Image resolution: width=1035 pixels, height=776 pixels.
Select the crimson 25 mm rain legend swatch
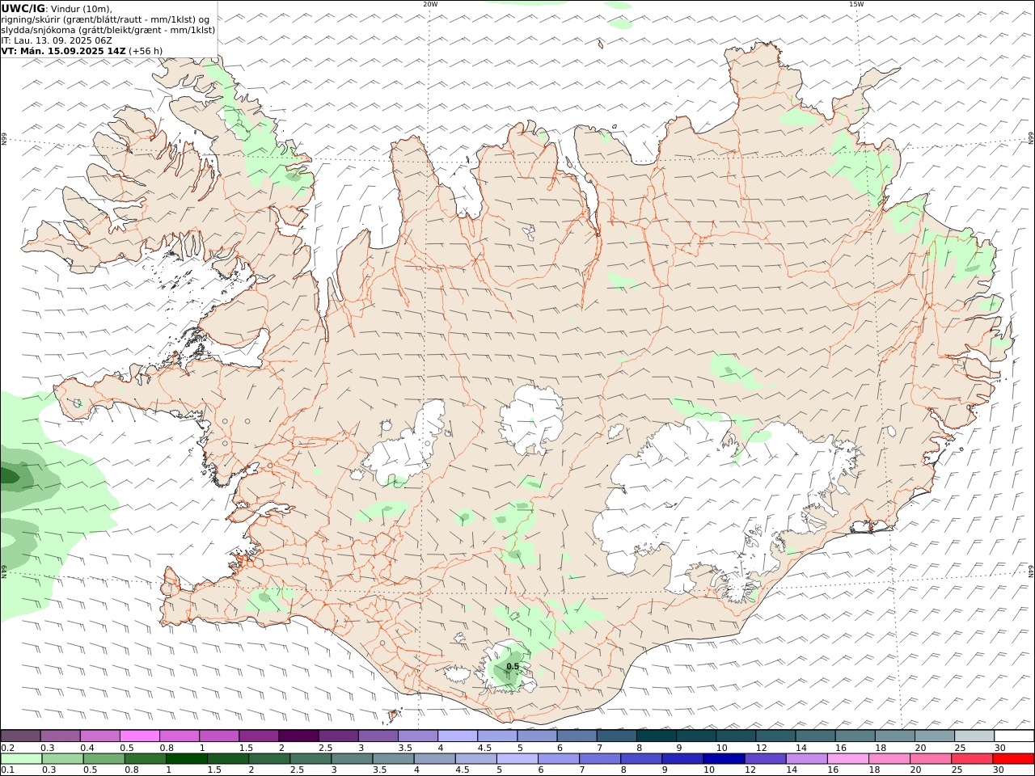[x=972, y=758]
